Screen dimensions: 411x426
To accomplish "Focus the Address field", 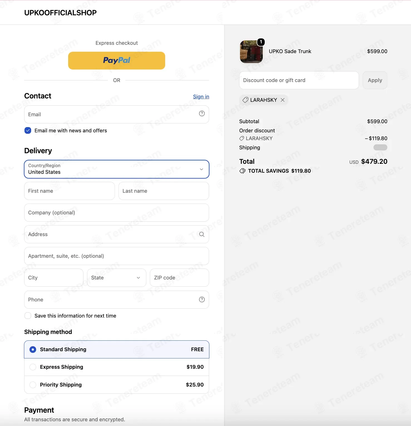I will click(x=117, y=234).
